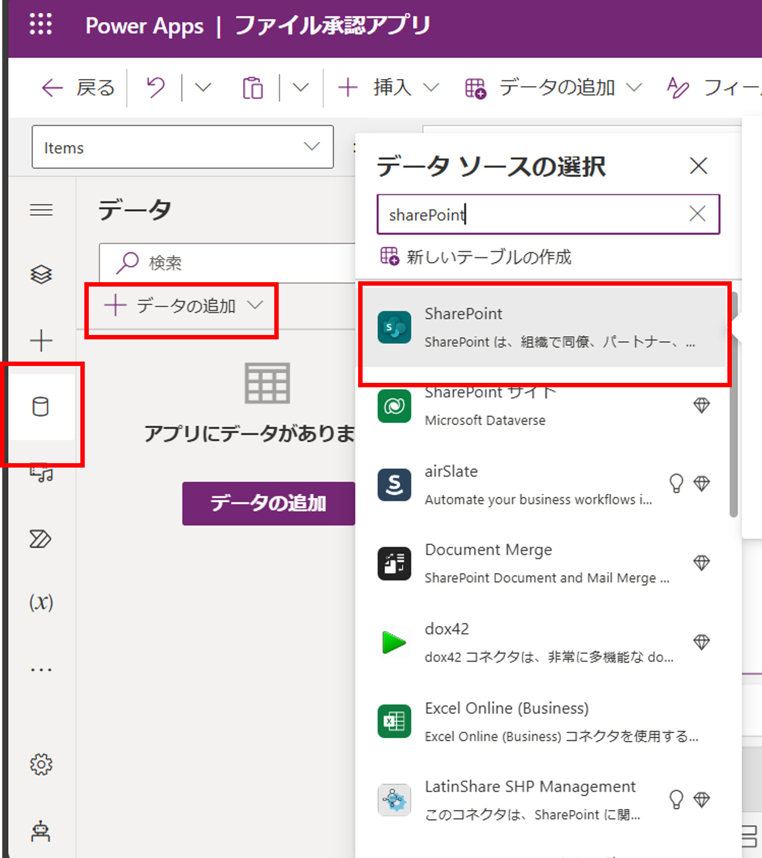This screenshot has height=858, width=762.
Task: Open the Power Automate icon in left rail
Action: click(40, 539)
